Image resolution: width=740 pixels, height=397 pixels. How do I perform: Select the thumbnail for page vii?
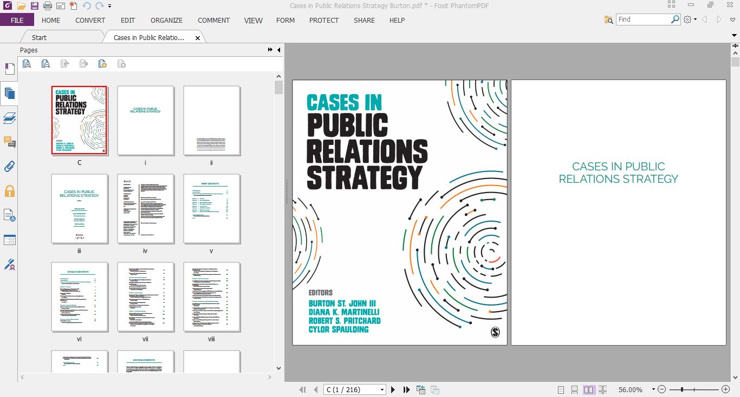tap(145, 297)
